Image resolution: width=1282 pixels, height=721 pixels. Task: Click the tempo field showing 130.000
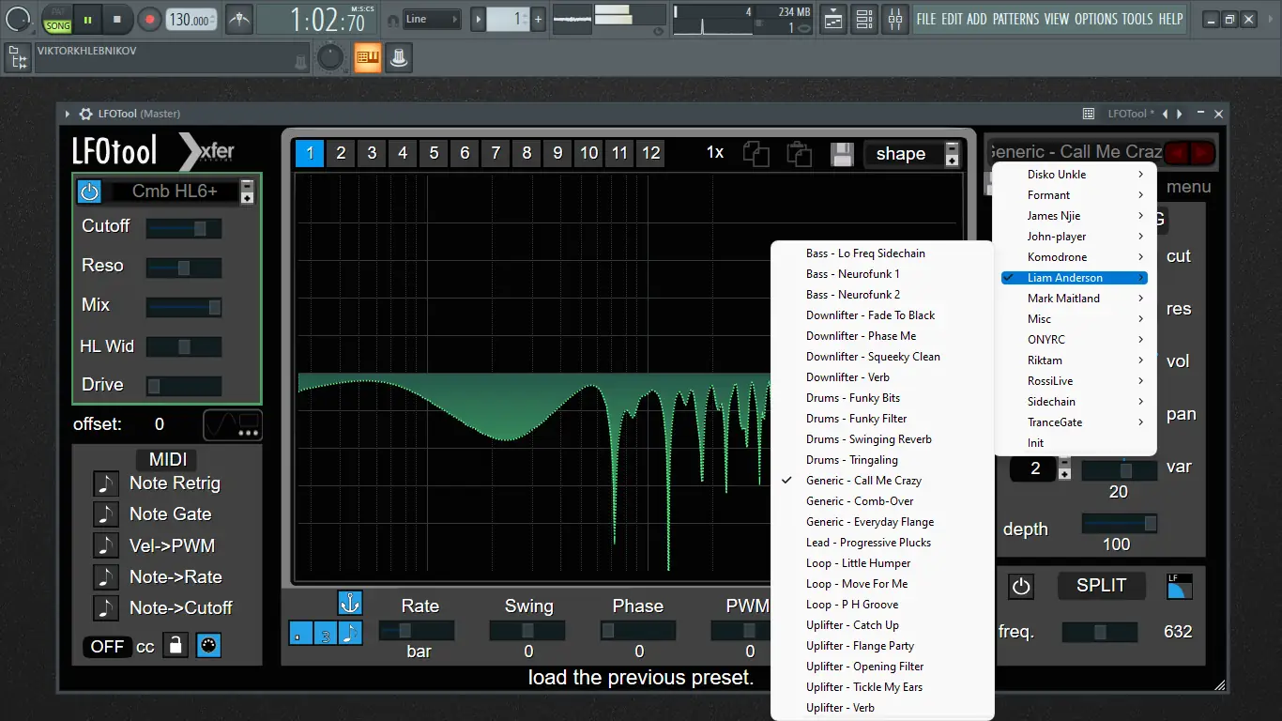point(190,20)
